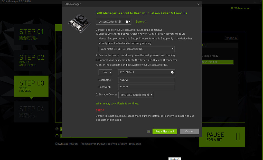Click the info icon in the IP address field
This screenshot has width=263, height=160.
(x=172, y=72)
